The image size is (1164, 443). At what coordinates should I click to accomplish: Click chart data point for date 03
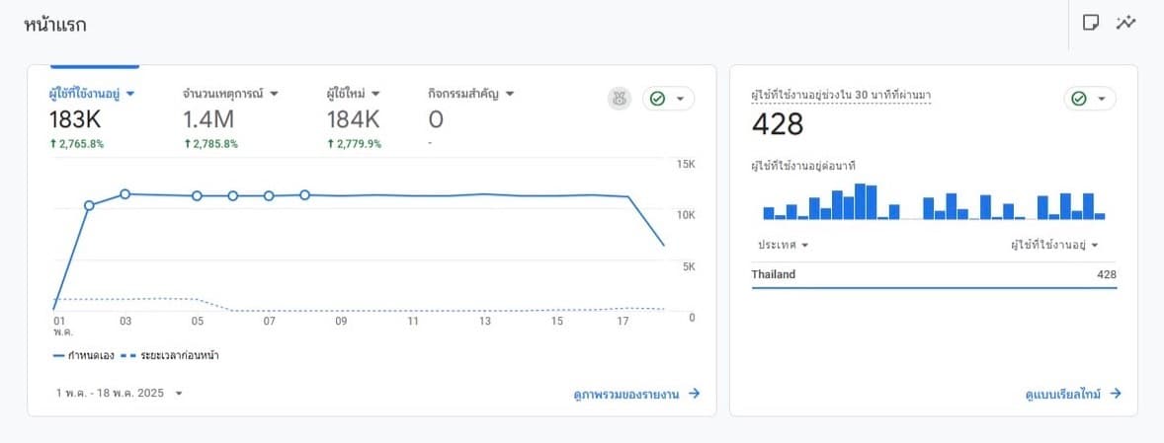coord(125,194)
